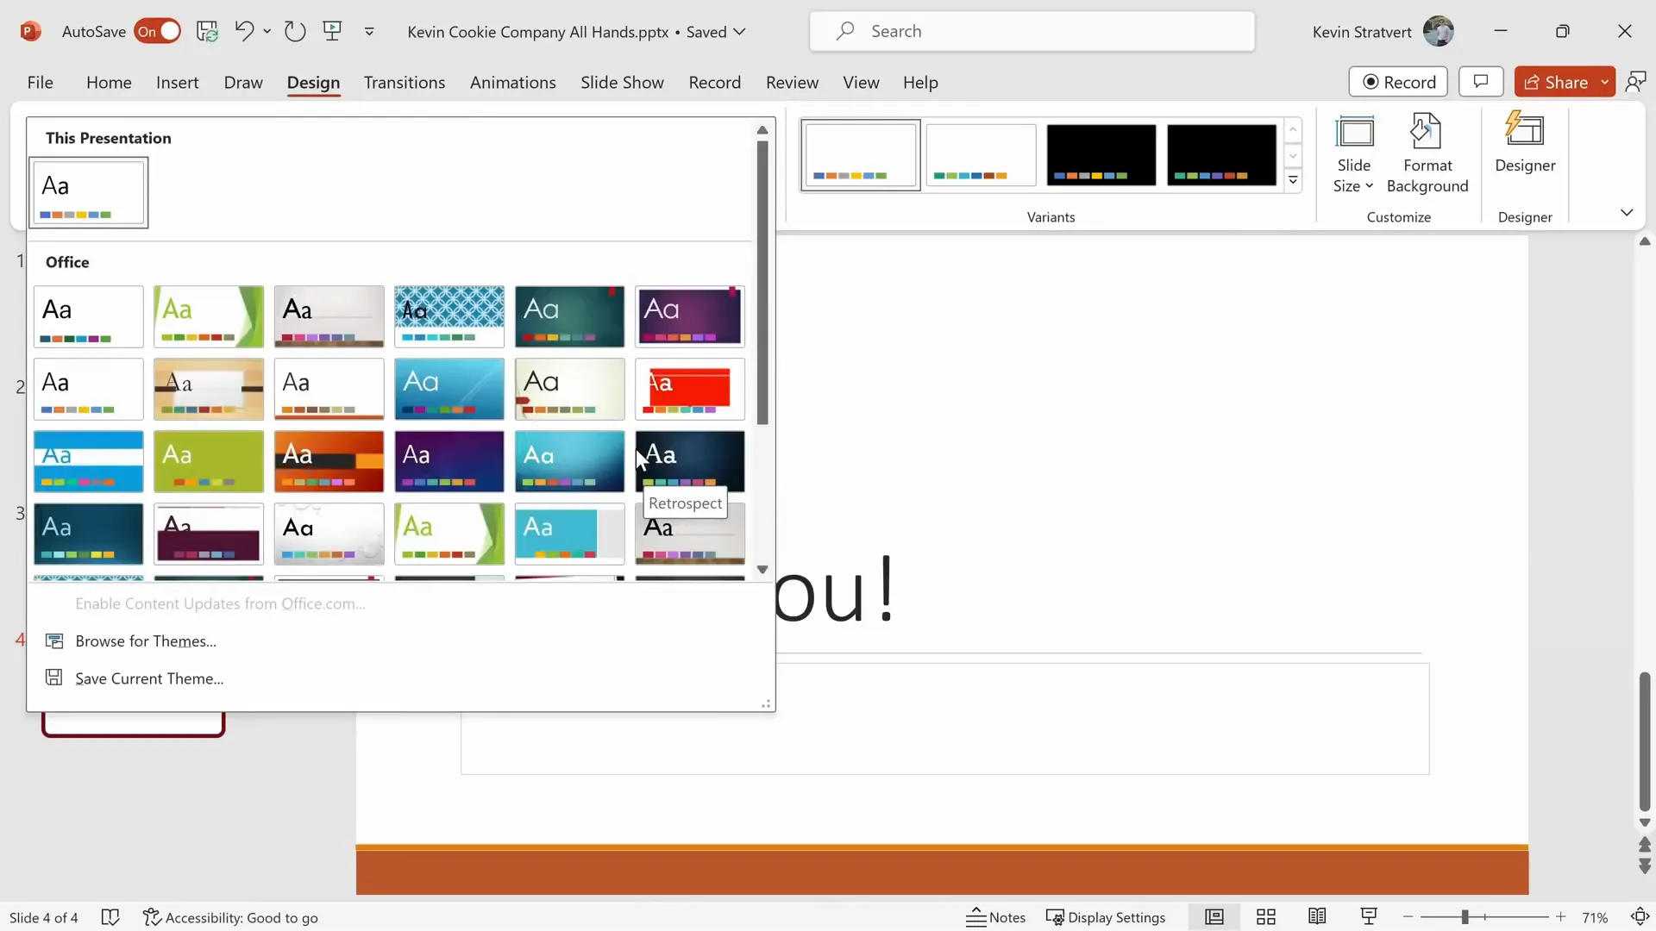Image resolution: width=1656 pixels, height=931 pixels.
Task: Choose the last black variant thumbnail
Action: pos(1221,155)
